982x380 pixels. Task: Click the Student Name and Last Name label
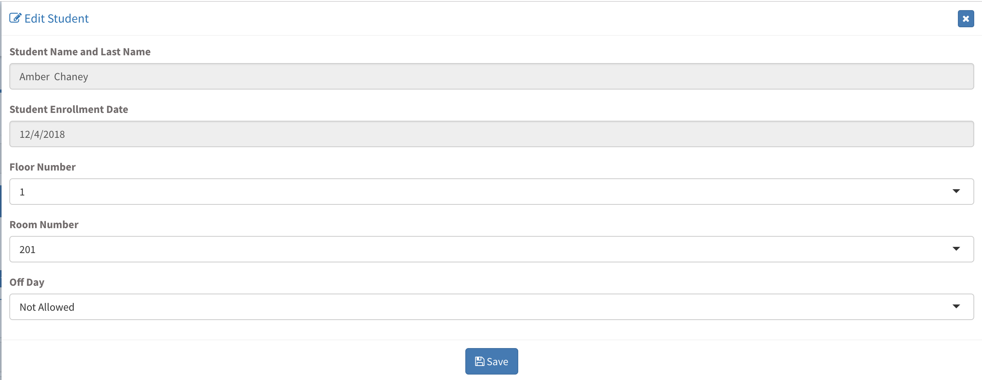[x=80, y=52]
